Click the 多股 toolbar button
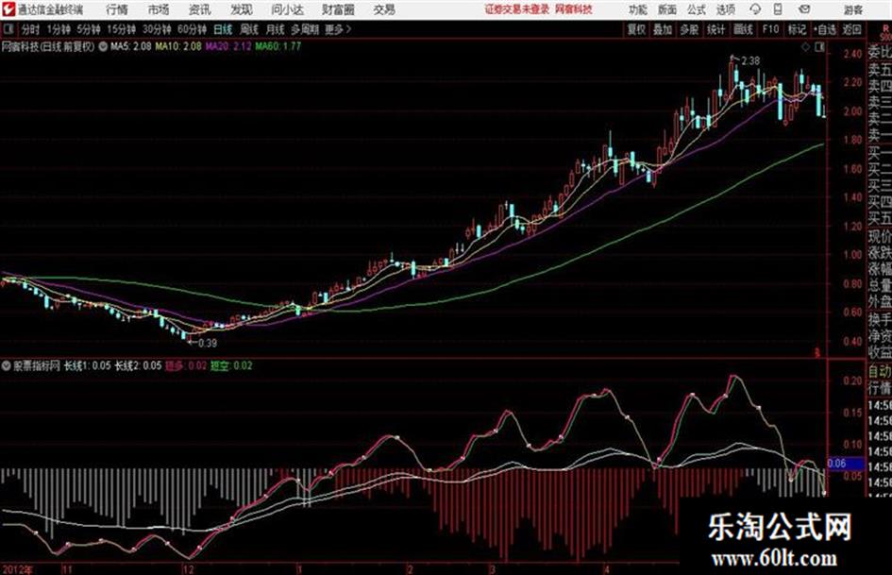 tap(689, 29)
